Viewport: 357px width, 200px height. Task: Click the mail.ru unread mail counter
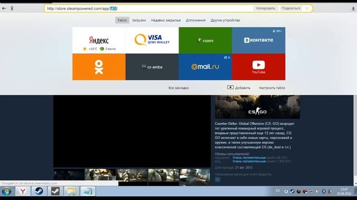(227, 58)
